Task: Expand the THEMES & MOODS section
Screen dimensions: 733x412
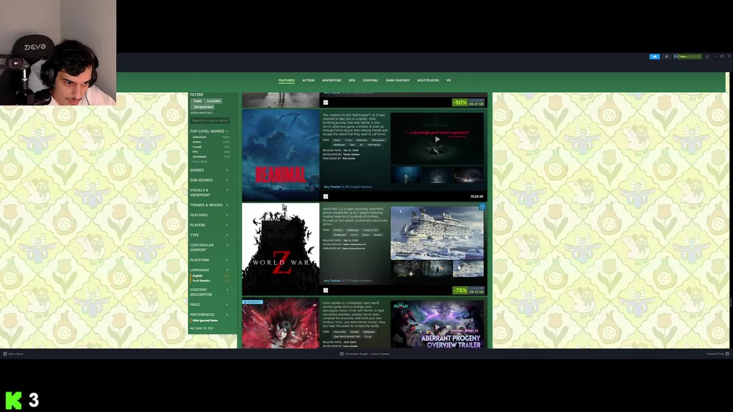Action: 209,205
